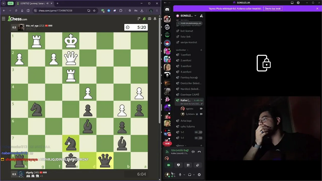Invite people to the SONSUZLUK server
The image size is (322, 181).
click(x=202, y=16)
